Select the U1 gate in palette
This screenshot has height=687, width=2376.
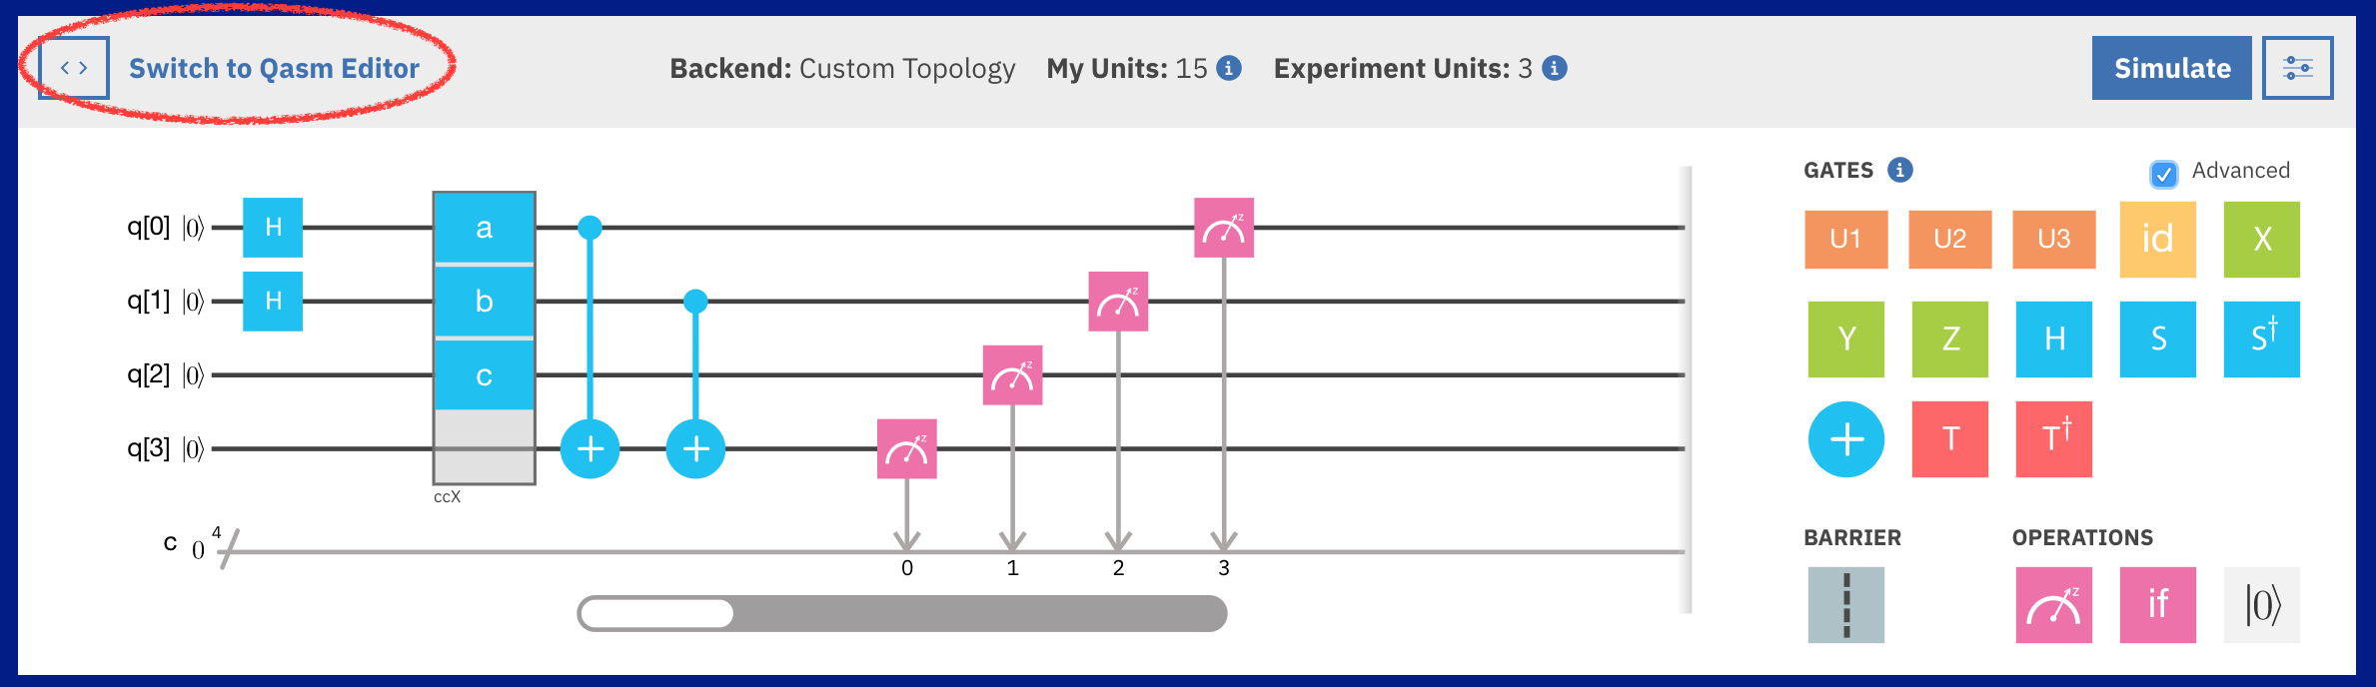(x=1845, y=240)
